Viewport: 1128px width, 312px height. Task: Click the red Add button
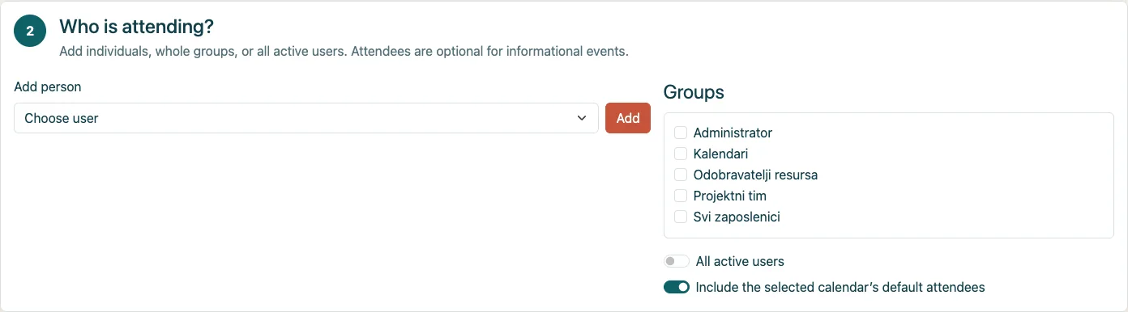(x=628, y=118)
